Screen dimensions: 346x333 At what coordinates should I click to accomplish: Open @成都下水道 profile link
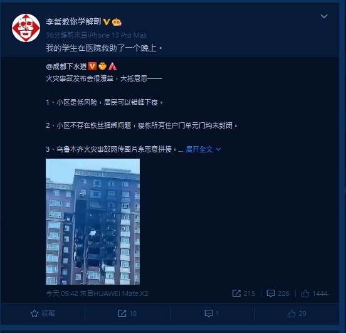point(66,66)
